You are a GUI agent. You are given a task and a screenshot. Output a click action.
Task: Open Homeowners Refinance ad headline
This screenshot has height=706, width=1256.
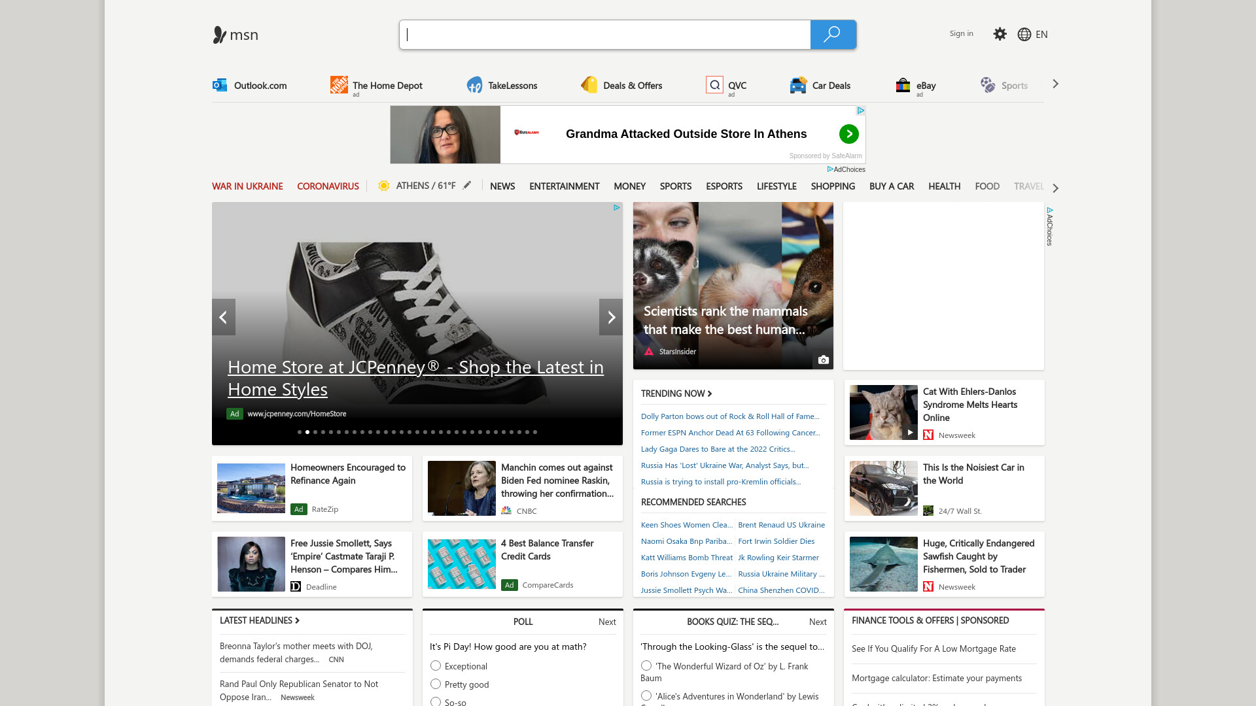pos(348,474)
